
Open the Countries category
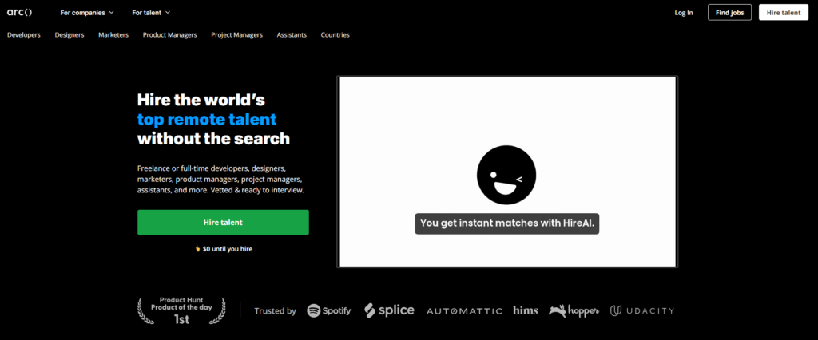[335, 35]
